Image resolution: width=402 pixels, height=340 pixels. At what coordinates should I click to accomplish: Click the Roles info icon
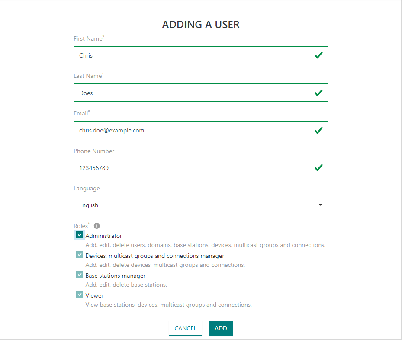[x=97, y=226]
